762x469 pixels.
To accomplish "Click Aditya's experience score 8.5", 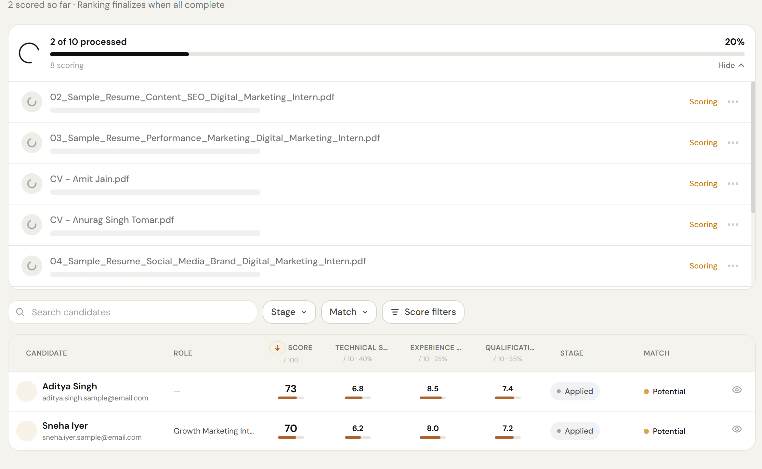I will [x=433, y=389].
